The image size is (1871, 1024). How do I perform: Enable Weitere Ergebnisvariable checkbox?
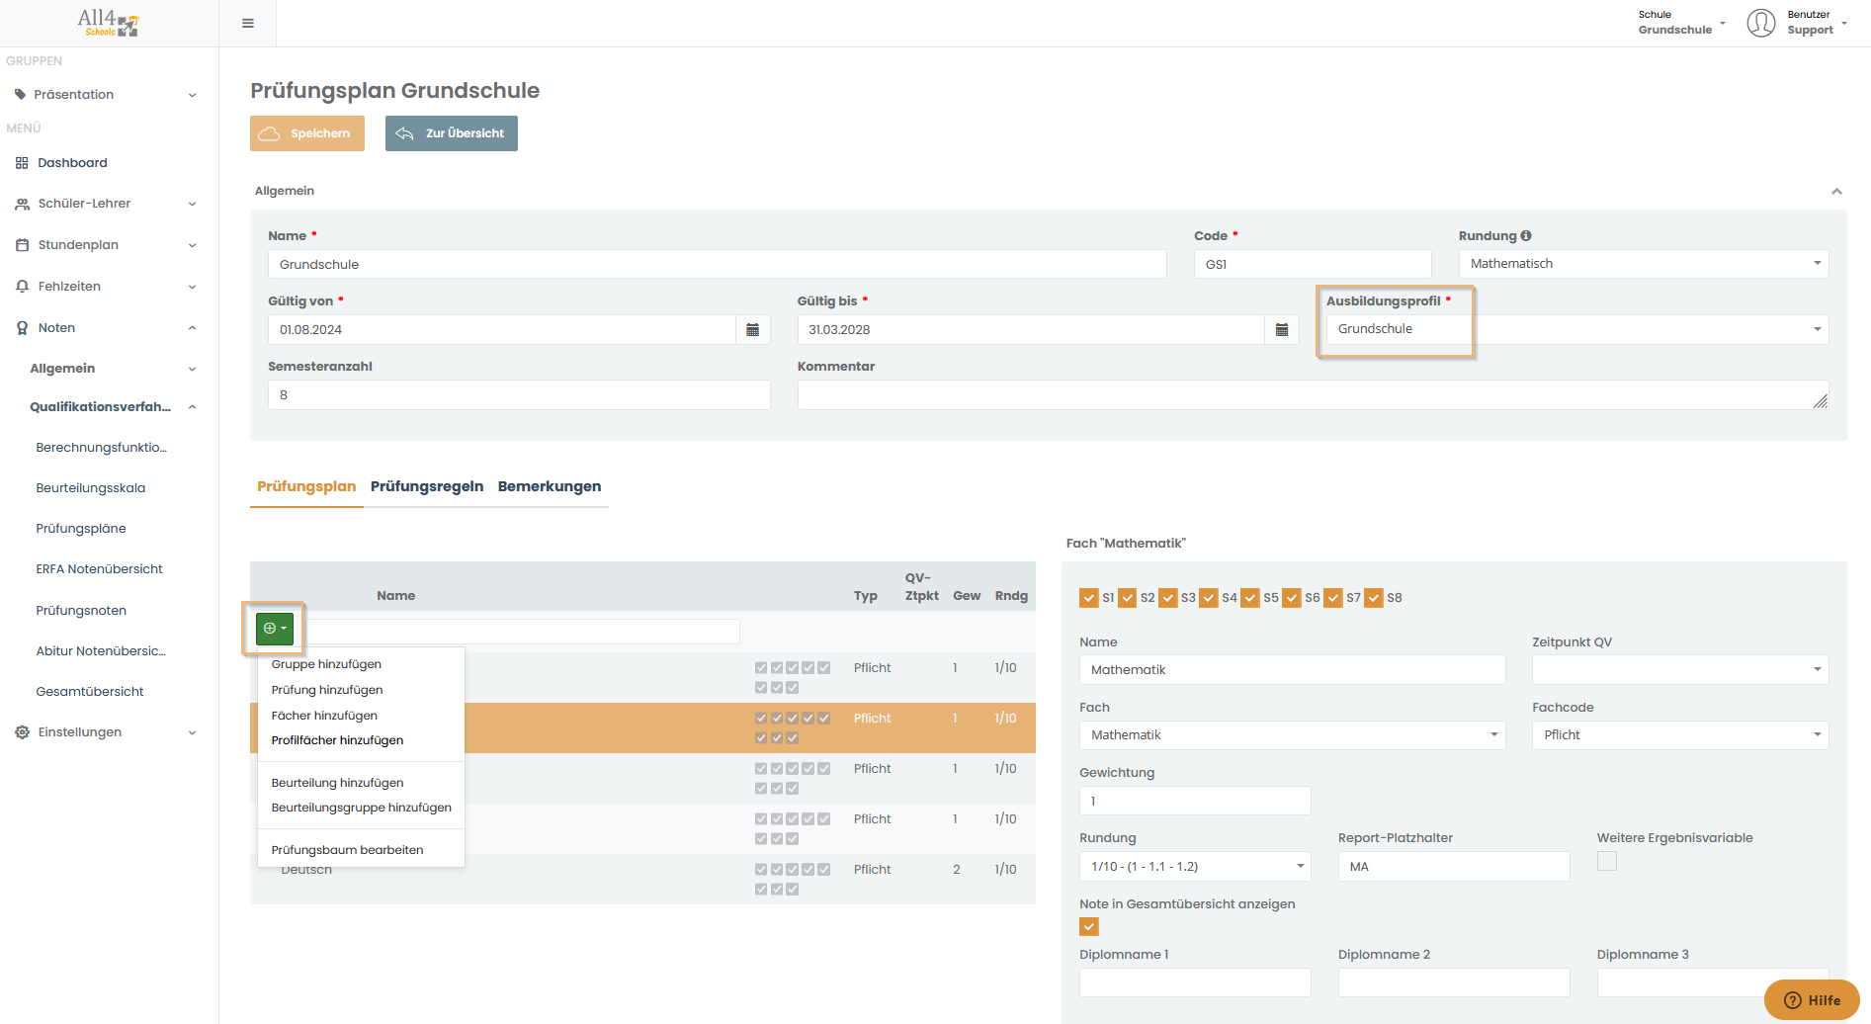click(1607, 861)
